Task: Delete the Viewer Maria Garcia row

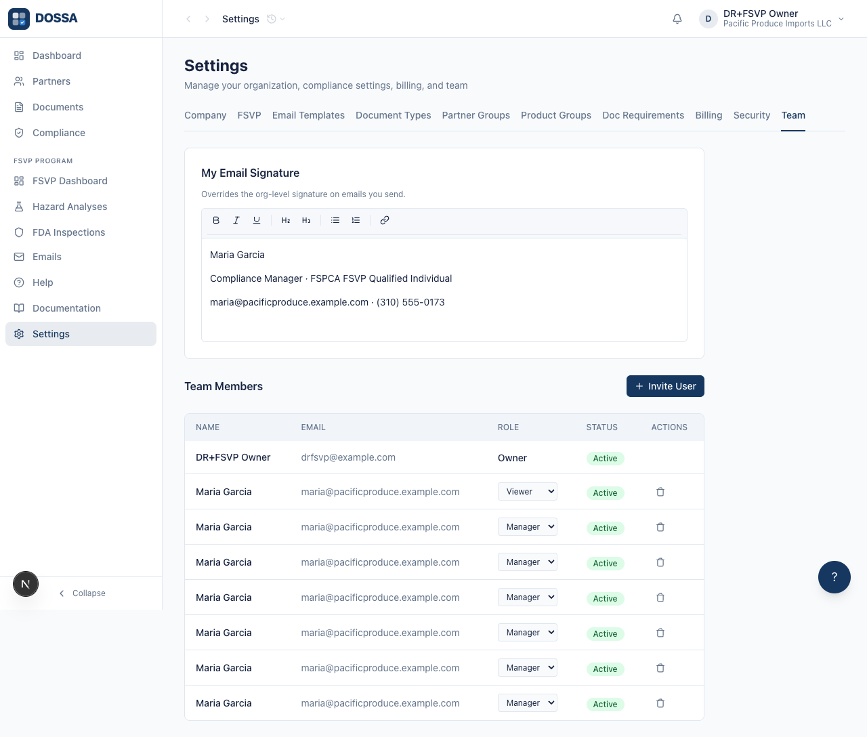Action: (x=660, y=492)
